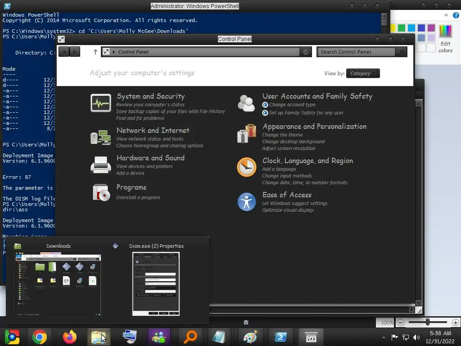Click the Paint help question mark icon
The height and width of the screenshot is (346, 461).
456,15
